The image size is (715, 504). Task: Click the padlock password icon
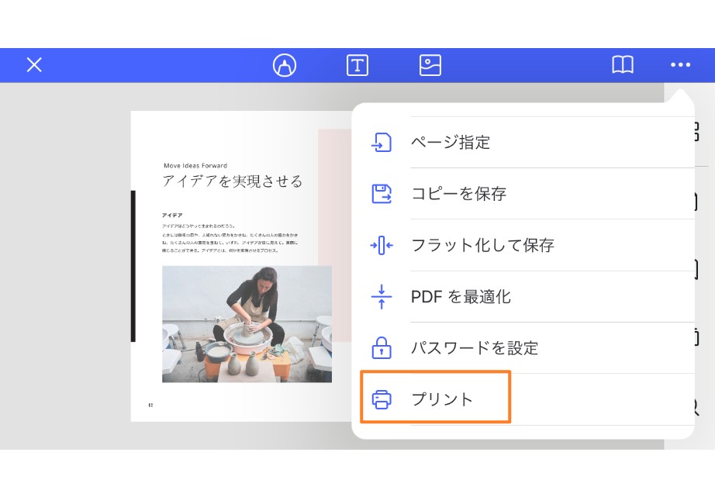(x=382, y=348)
